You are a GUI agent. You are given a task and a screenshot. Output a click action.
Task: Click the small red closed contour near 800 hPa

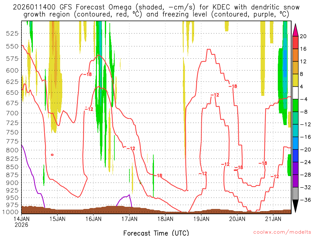click(x=52, y=155)
